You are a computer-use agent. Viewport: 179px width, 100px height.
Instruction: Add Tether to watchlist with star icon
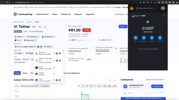click(x=40, y=27)
